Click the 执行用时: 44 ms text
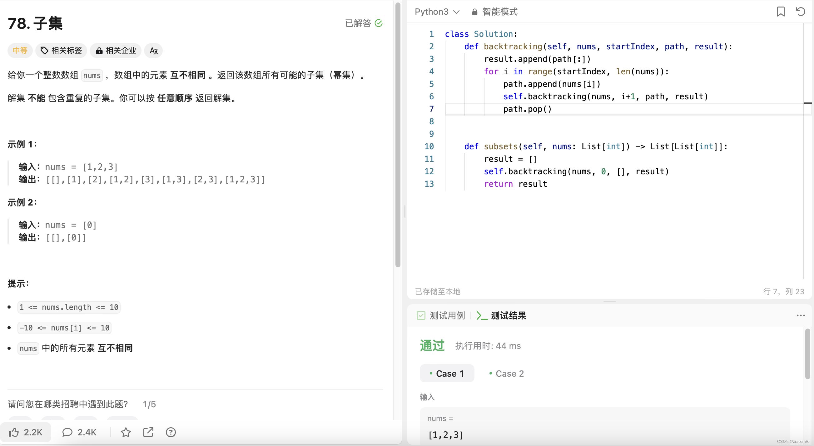Viewport: 814px width, 446px height. coord(488,345)
